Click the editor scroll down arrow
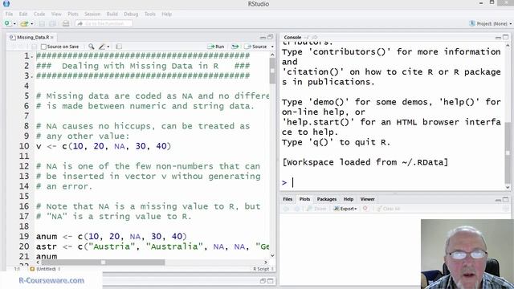 272,255
